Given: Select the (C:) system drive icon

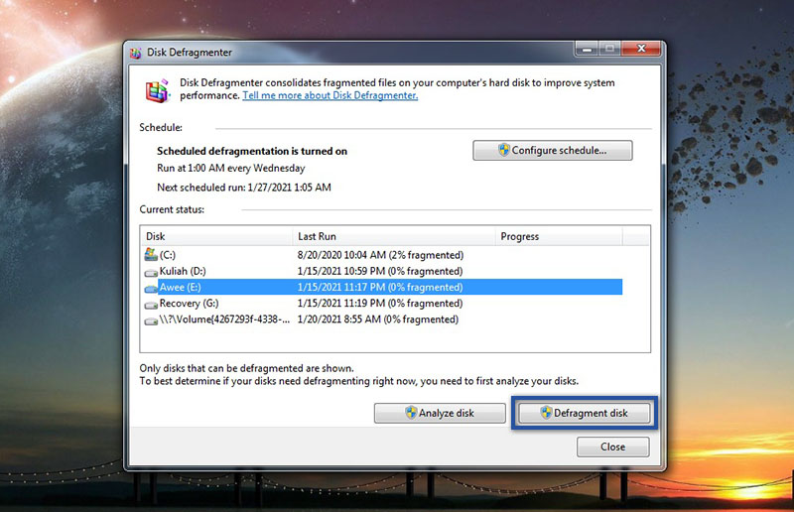Looking at the screenshot, I should [151, 254].
